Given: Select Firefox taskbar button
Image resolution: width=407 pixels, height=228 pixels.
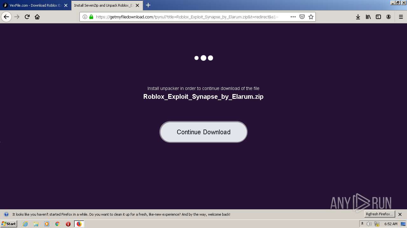Looking at the screenshot, I should (x=79, y=224).
